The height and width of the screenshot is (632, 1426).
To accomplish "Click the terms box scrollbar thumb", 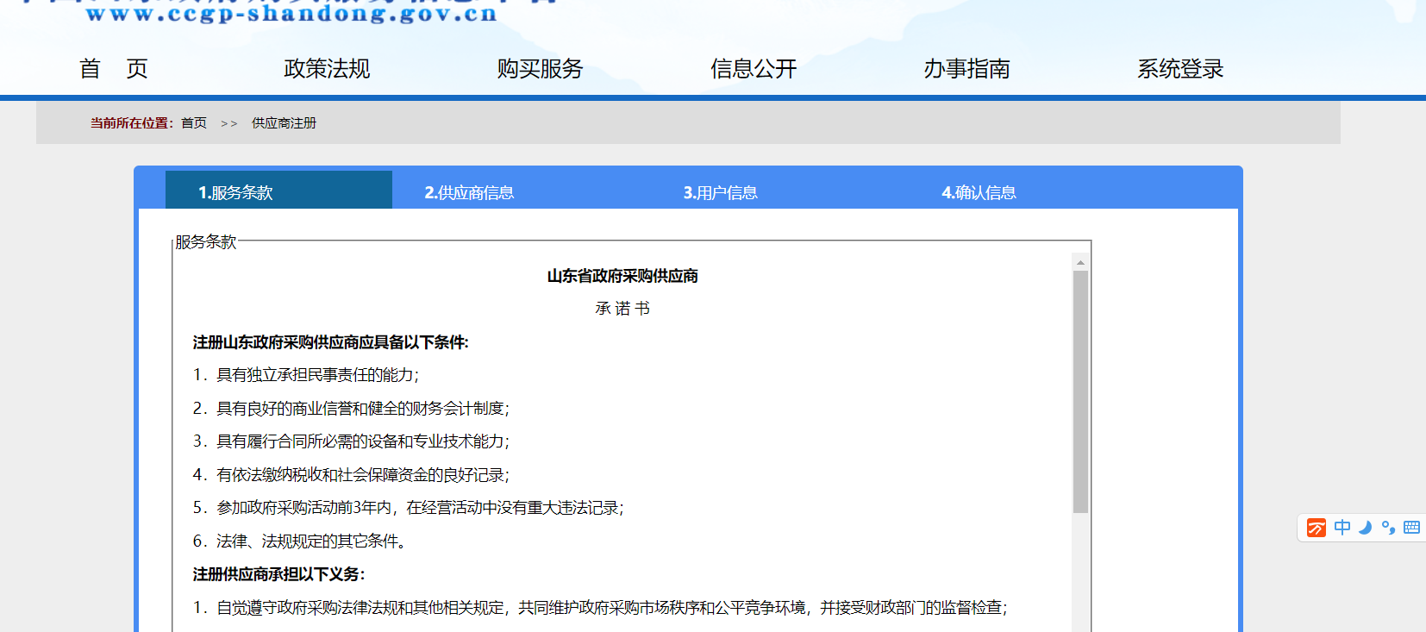I will 1080,392.
